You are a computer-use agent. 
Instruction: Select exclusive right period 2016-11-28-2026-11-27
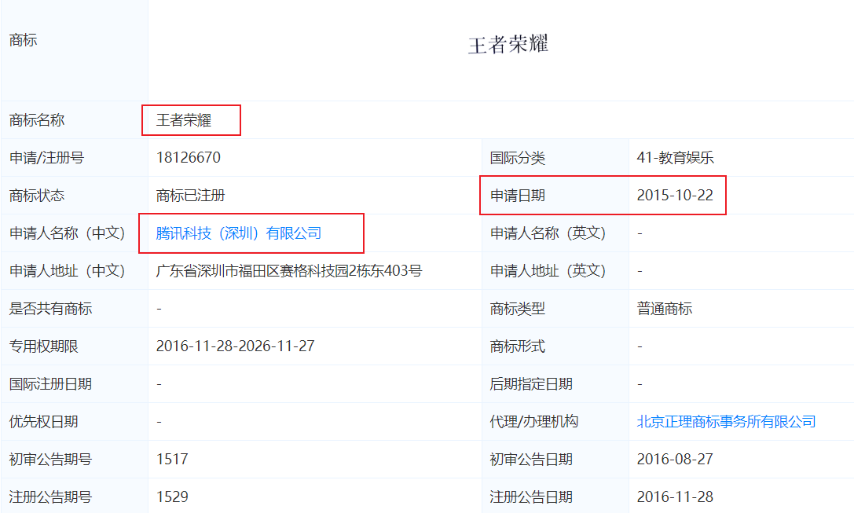(235, 346)
